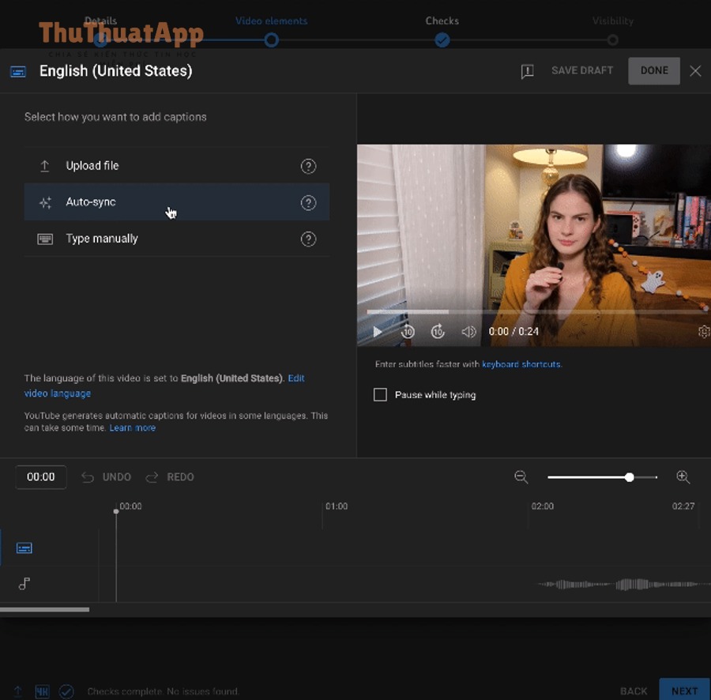Rewind the video 10 seconds
The image size is (711, 700).
408,332
